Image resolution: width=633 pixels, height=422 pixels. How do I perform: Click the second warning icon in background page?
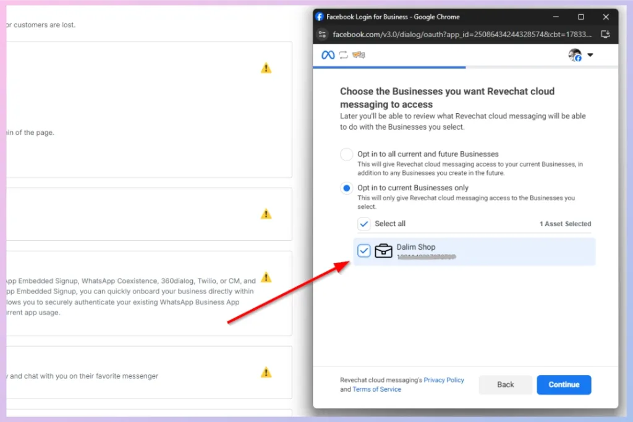tap(266, 214)
